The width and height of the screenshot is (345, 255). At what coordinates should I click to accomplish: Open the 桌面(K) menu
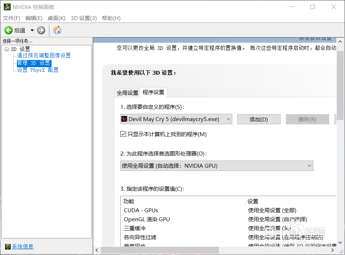56,18
